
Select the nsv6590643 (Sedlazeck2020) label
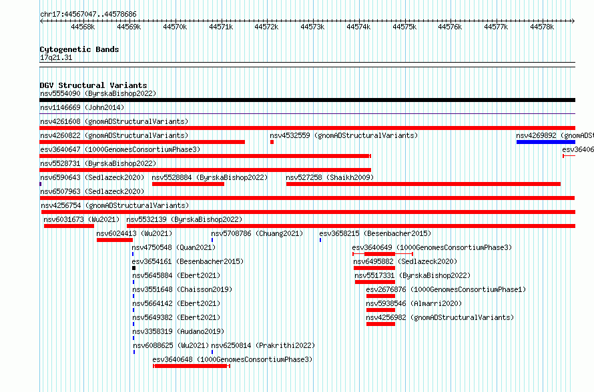click(92, 177)
